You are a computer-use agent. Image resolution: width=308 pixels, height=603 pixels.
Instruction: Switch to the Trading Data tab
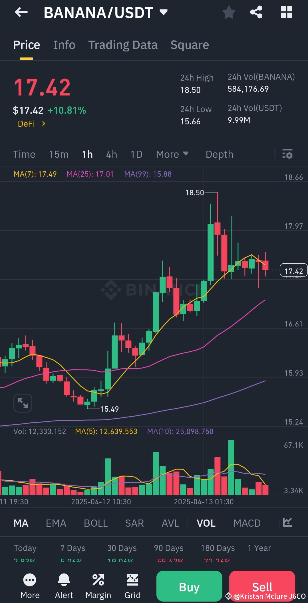click(x=123, y=45)
